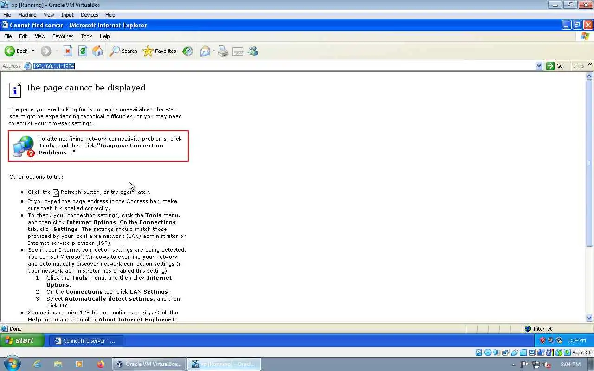
Task: Click VirtualBox optical disc status icon
Action: (488, 352)
